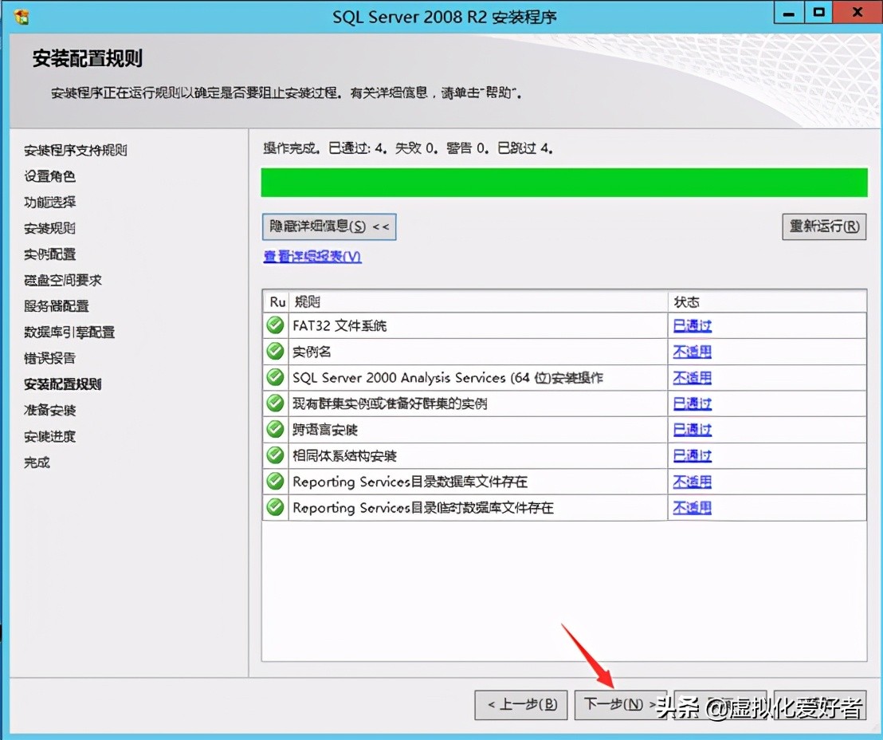Select 服务器配置 step in sidebar

pyautogui.click(x=57, y=306)
